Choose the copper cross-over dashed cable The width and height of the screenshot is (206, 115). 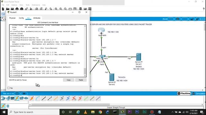click(50, 98)
